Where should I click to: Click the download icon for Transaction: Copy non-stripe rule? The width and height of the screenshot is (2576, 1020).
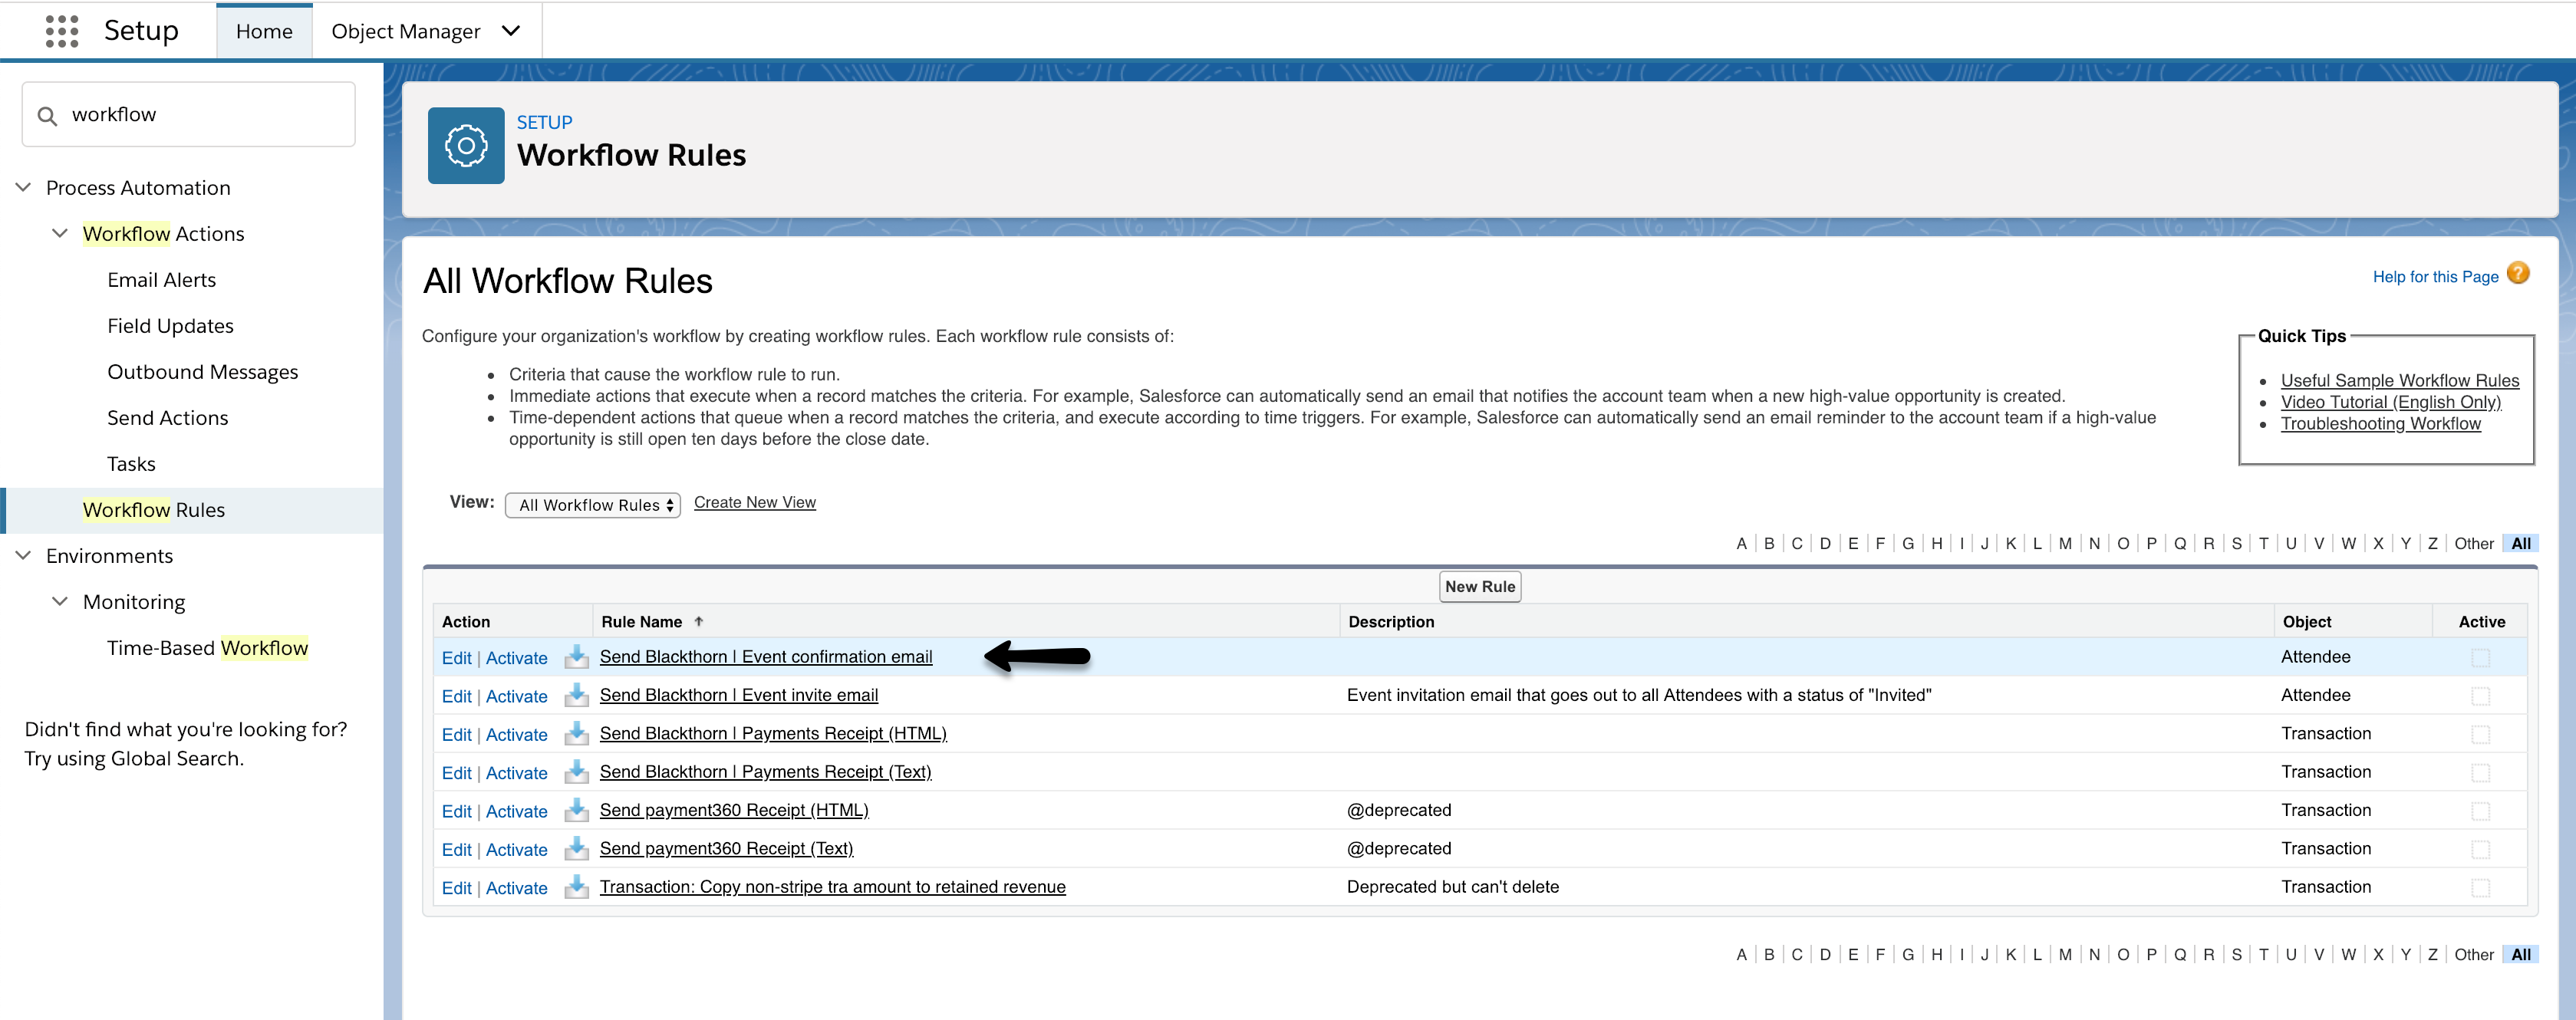point(576,887)
